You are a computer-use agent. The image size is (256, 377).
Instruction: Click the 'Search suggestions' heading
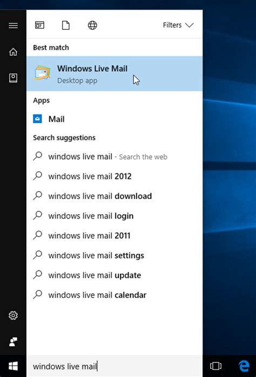click(x=64, y=138)
